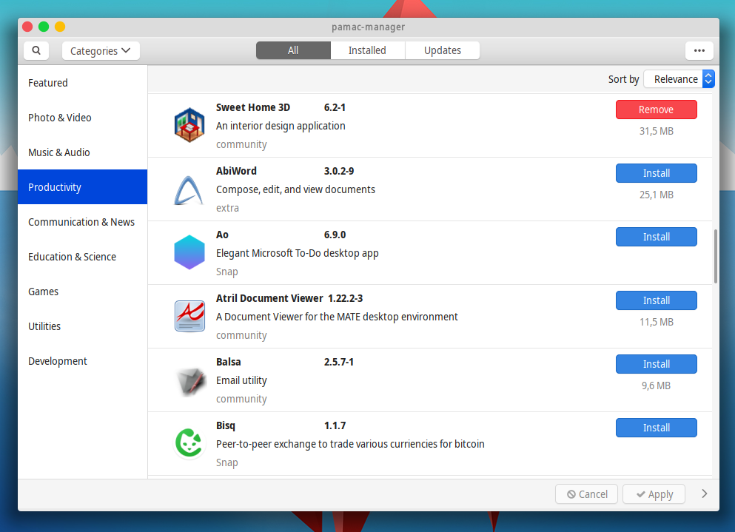Viewport: 735px width, 532px height.
Task: Open the three-dot options menu
Action: point(699,50)
